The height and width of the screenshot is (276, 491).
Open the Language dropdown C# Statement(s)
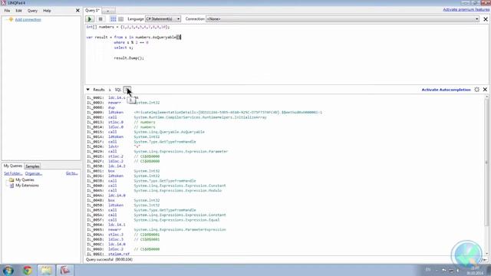pyautogui.click(x=163, y=19)
